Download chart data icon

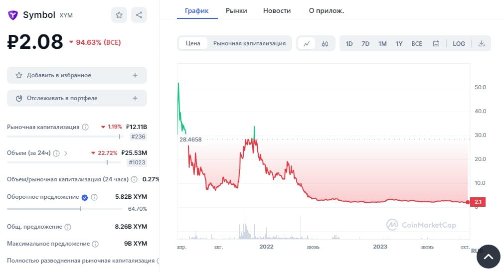coord(482,43)
